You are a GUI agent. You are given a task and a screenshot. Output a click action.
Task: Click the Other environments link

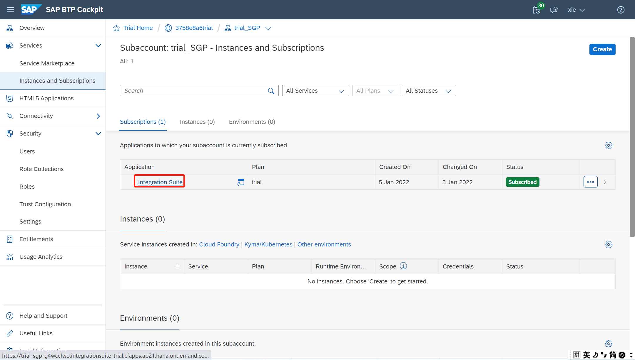coord(324,244)
